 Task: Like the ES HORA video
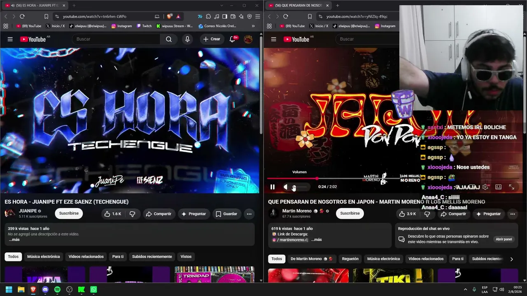click(112, 214)
